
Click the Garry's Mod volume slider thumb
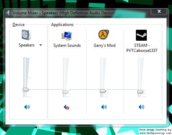(103, 91)
